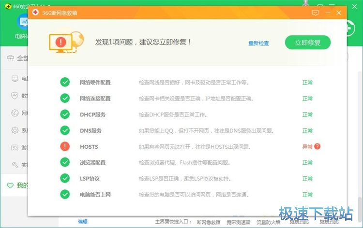Screen dimensions: 363x228
Task: Click the 异常 status of HOSTS
Action: tap(307, 147)
